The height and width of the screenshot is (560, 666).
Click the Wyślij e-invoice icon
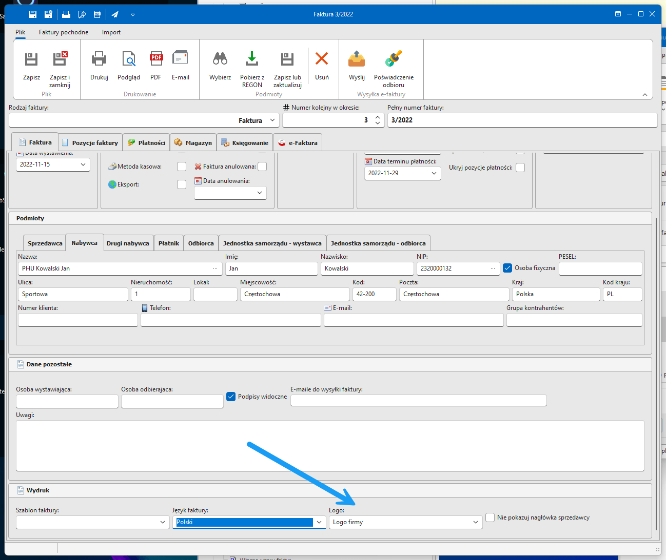[357, 60]
